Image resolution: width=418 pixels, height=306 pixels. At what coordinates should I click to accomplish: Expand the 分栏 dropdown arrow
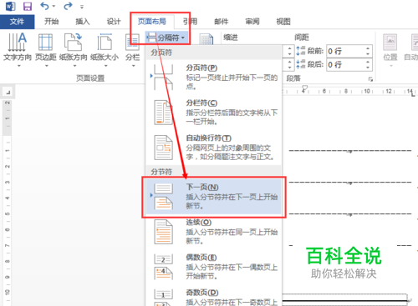(133, 66)
